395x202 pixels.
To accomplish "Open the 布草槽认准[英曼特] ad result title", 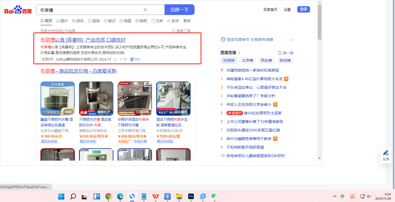I will (x=83, y=40).
